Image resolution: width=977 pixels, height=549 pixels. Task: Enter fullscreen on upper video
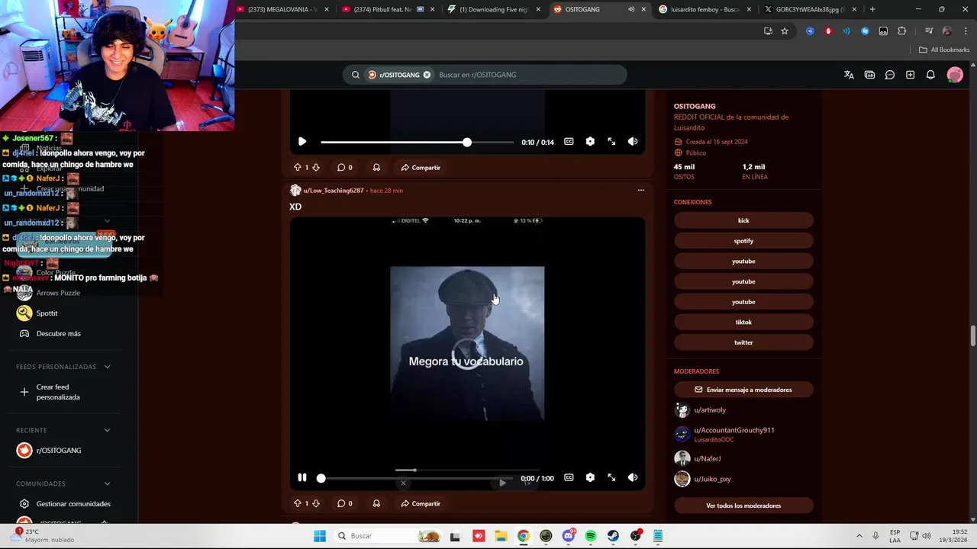click(611, 142)
